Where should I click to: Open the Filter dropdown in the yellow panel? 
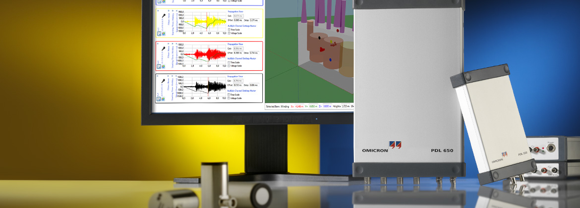point(169,10)
